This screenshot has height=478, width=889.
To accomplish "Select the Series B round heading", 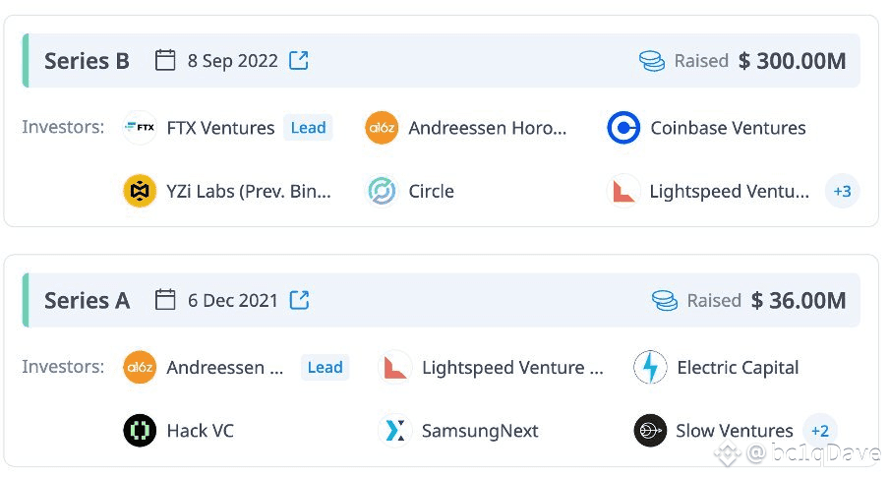I will point(87,61).
